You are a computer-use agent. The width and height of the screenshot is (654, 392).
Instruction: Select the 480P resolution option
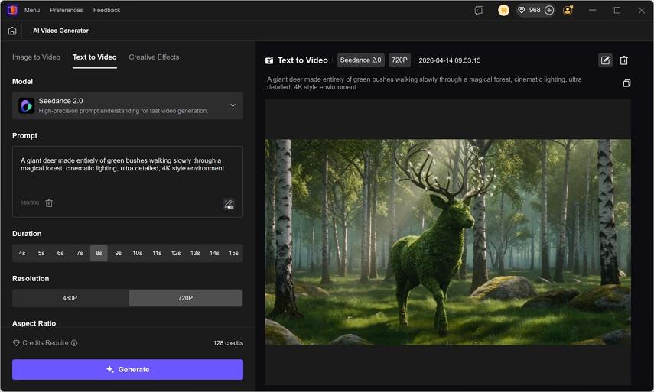click(70, 298)
